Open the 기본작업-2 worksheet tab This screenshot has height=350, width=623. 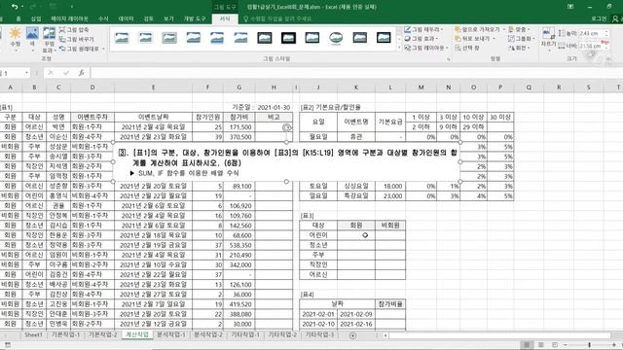tap(102, 334)
